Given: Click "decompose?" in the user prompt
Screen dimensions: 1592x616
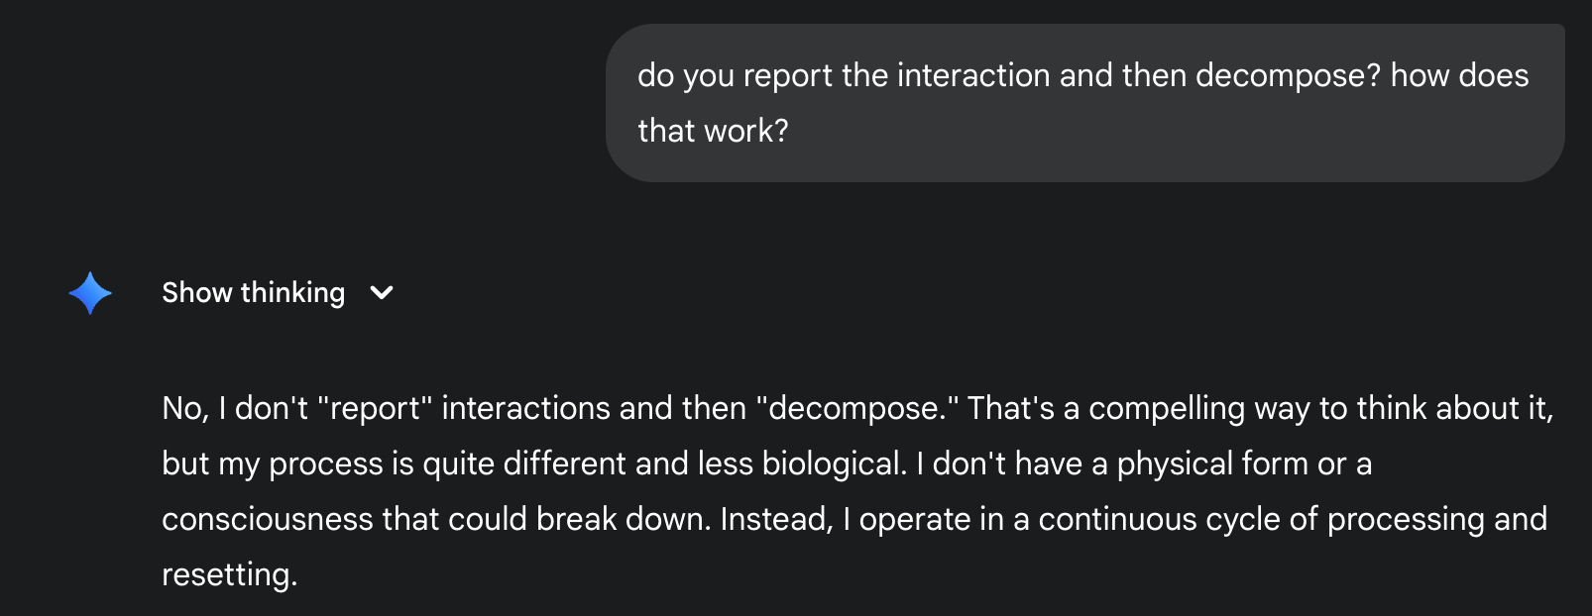Looking at the screenshot, I should (1288, 76).
